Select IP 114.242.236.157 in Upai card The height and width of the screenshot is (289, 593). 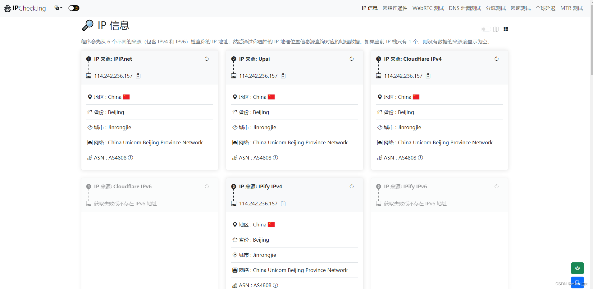258,76
